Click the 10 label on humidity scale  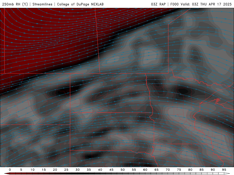(x=32, y=170)
